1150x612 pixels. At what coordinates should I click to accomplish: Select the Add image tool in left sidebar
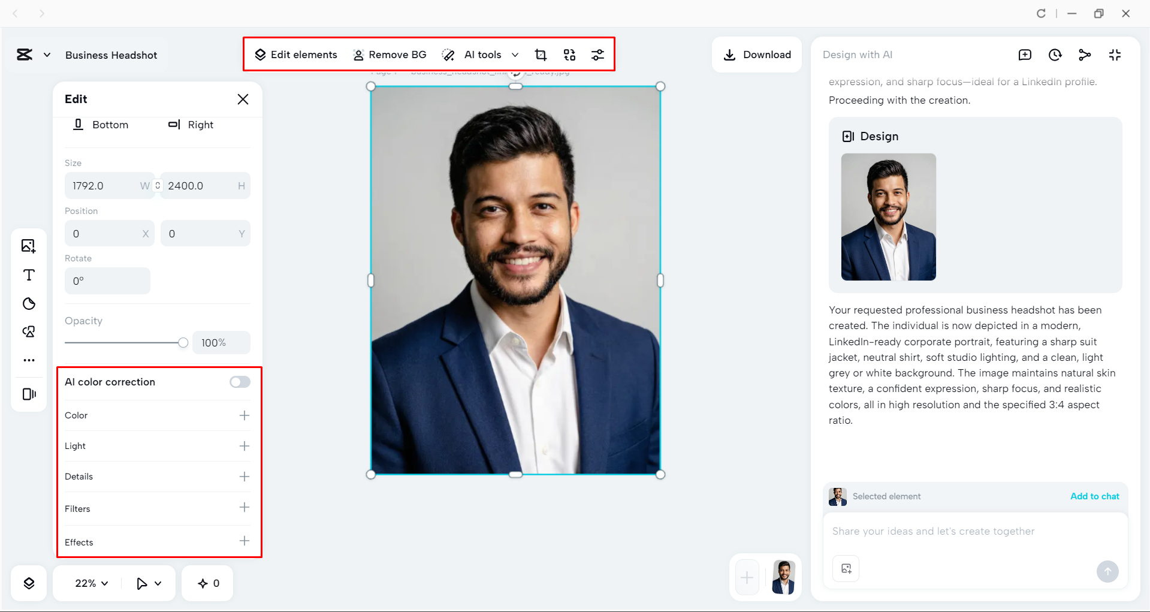[x=28, y=246]
